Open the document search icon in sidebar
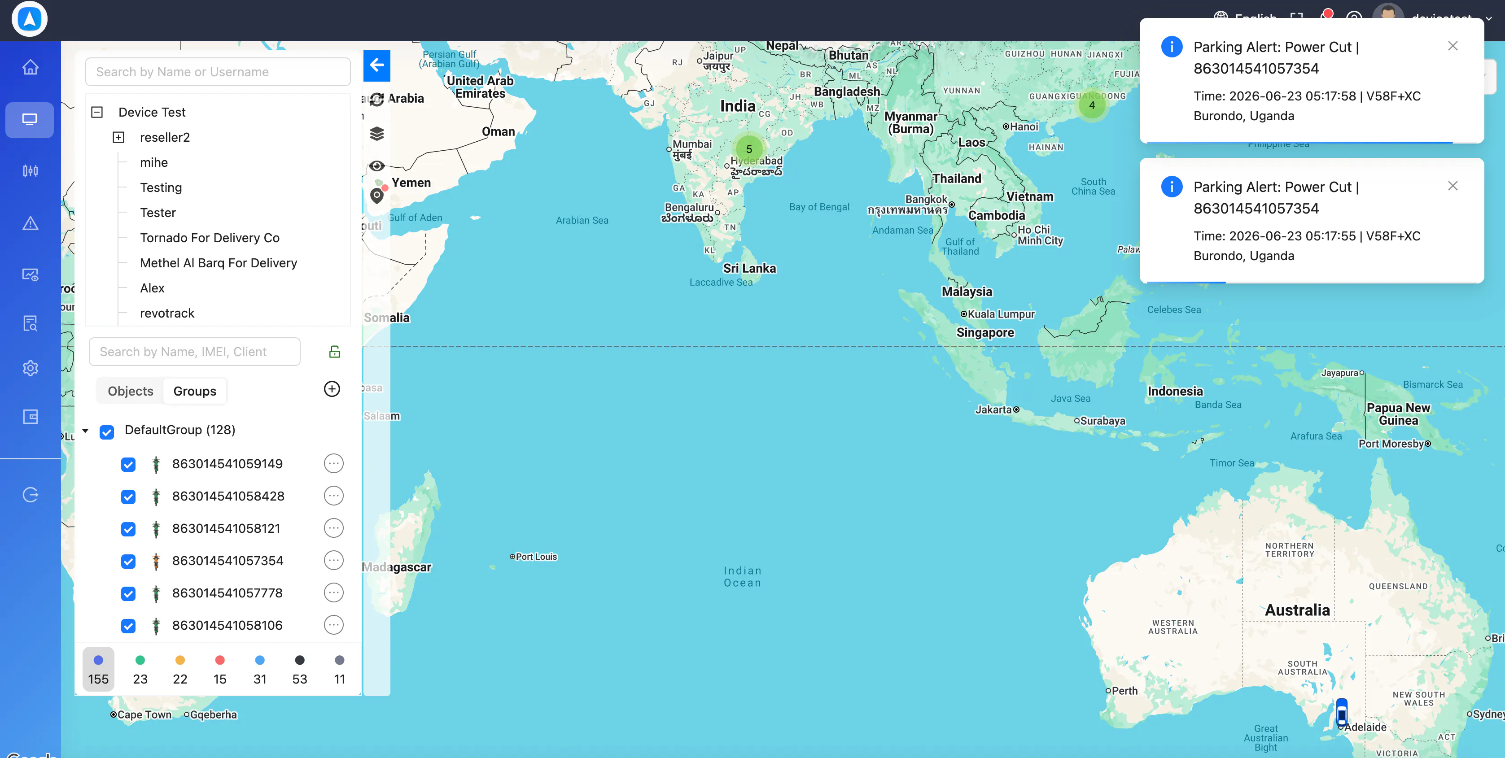The image size is (1505, 758). (x=31, y=323)
